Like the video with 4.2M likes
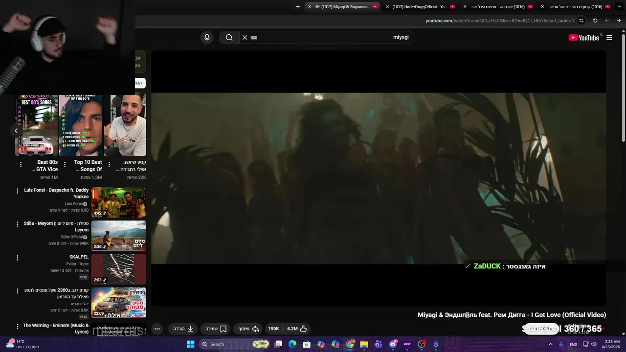The height and width of the screenshot is (352, 626). point(297,329)
